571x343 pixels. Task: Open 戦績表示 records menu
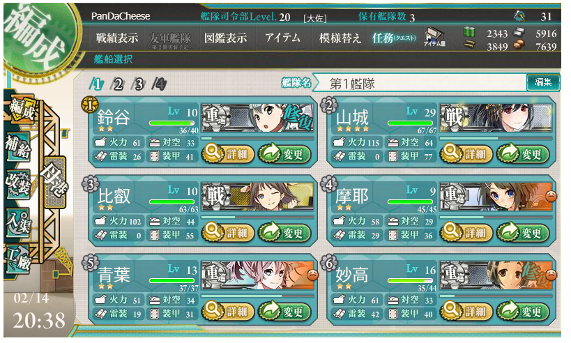[x=117, y=38]
